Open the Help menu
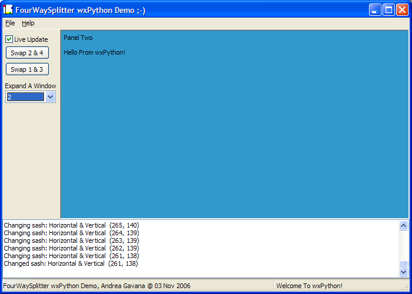This screenshot has width=412, height=294. [28, 23]
